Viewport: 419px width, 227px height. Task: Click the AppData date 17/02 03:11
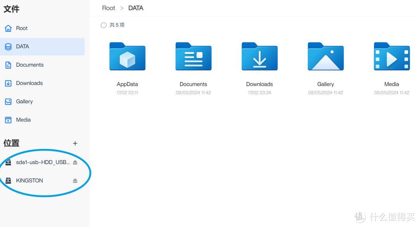coord(127,93)
